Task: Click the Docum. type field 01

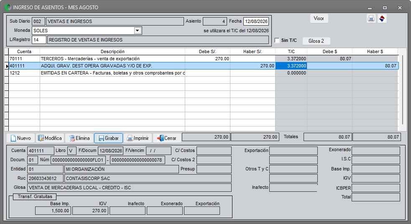Action: (33, 160)
